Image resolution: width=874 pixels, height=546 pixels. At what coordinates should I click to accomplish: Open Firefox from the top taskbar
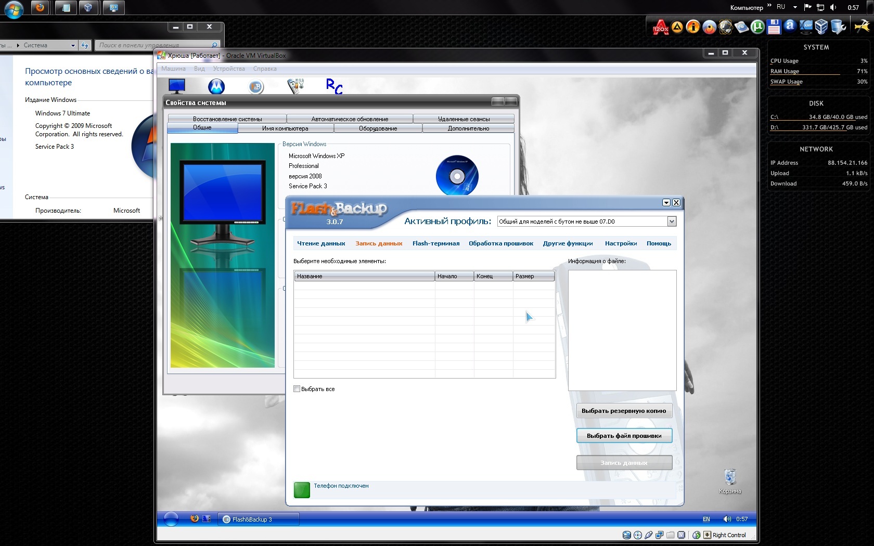pos(40,7)
